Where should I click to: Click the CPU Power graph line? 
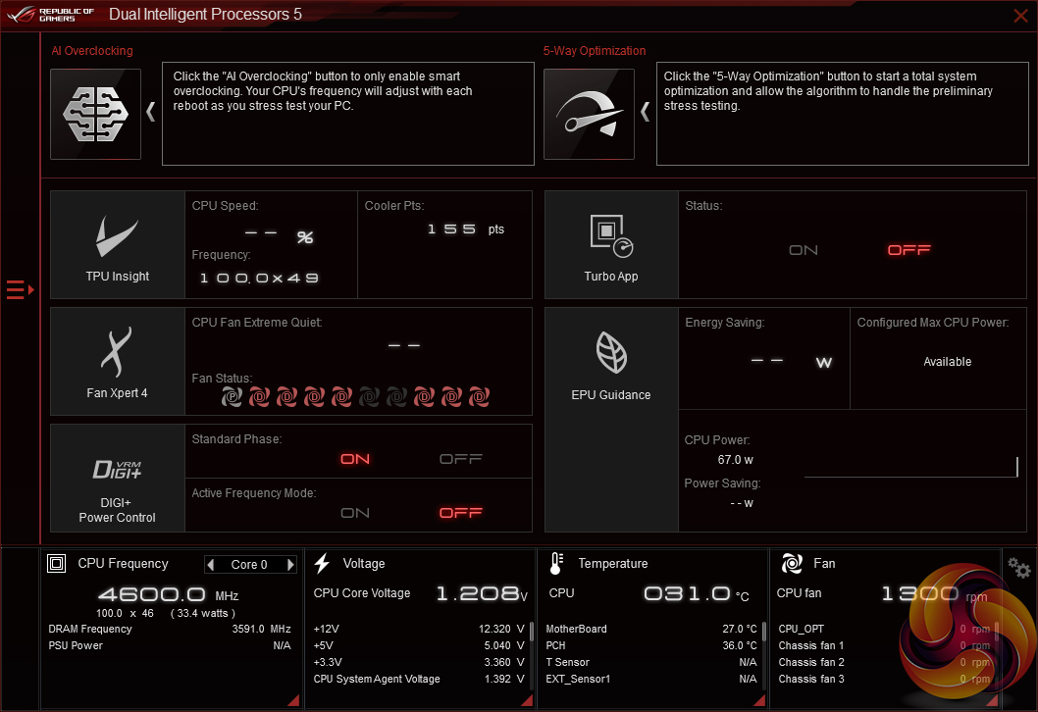910,476
